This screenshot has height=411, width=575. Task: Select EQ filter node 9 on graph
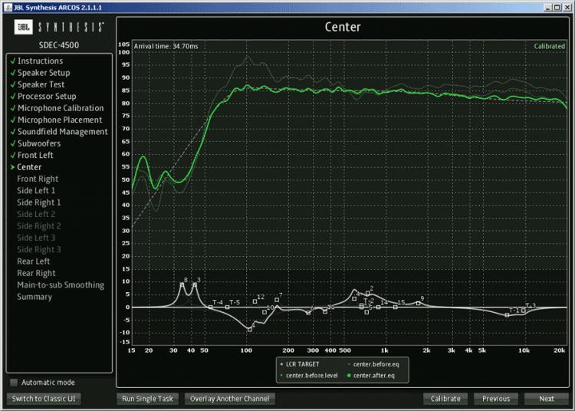(x=419, y=303)
